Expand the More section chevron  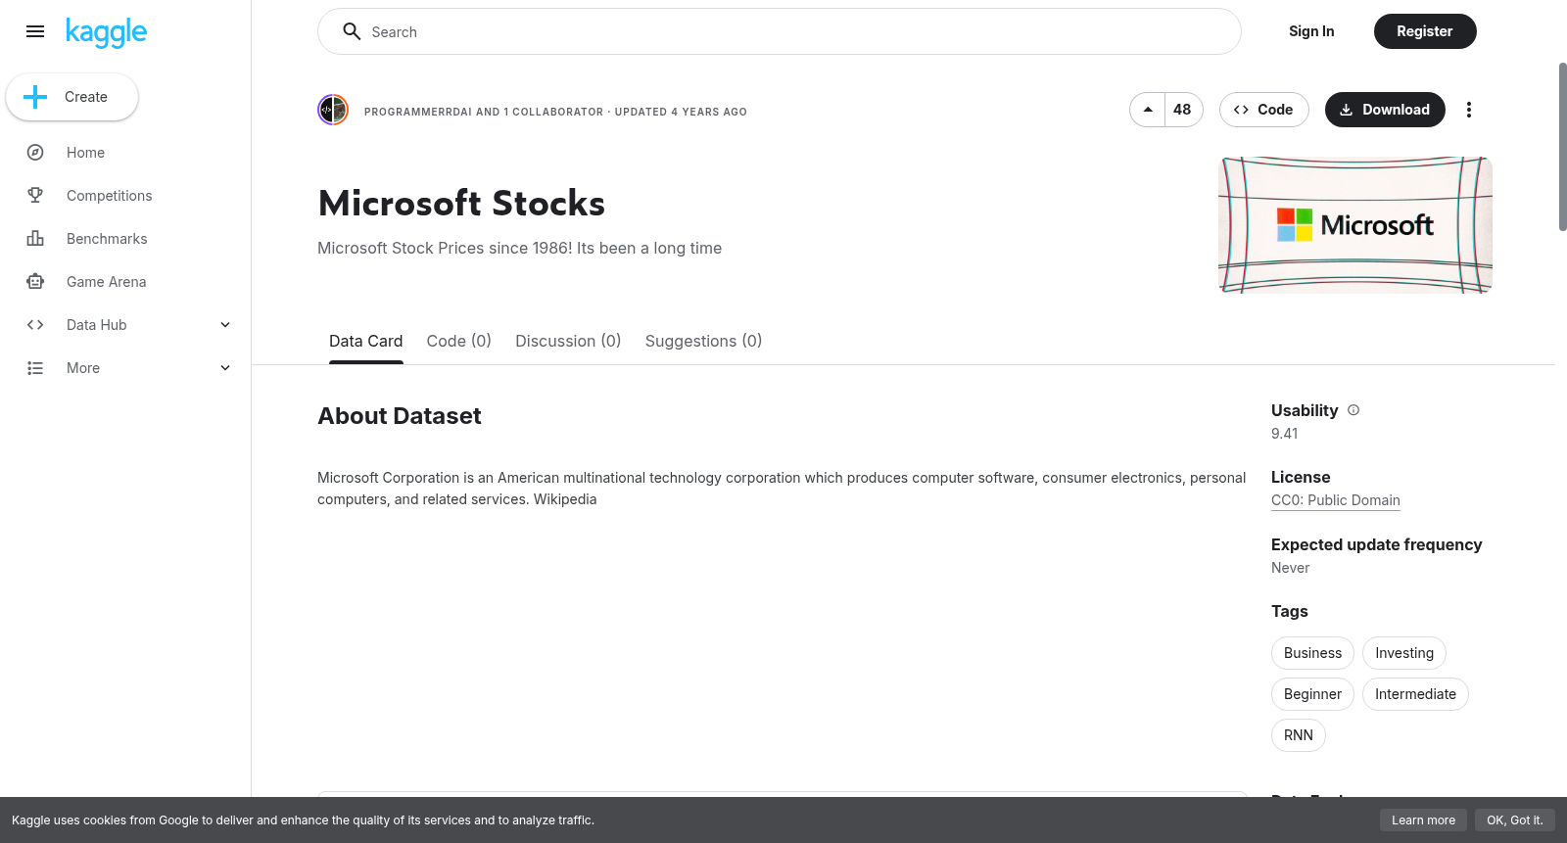pos(225,368)
